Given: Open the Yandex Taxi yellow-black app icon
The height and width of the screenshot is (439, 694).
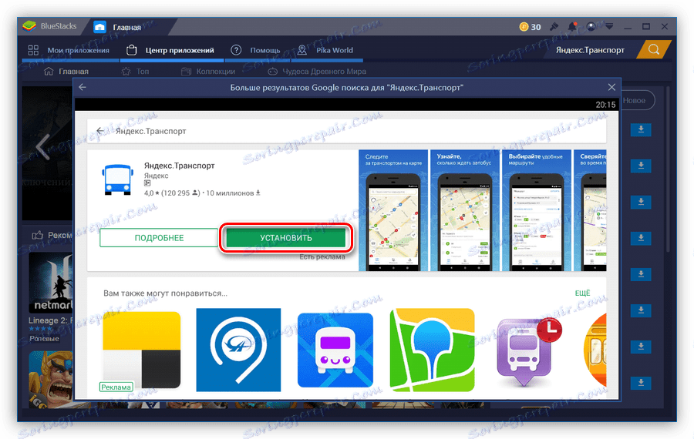Looking at the screenshot, I should click(x=142, y=350).
